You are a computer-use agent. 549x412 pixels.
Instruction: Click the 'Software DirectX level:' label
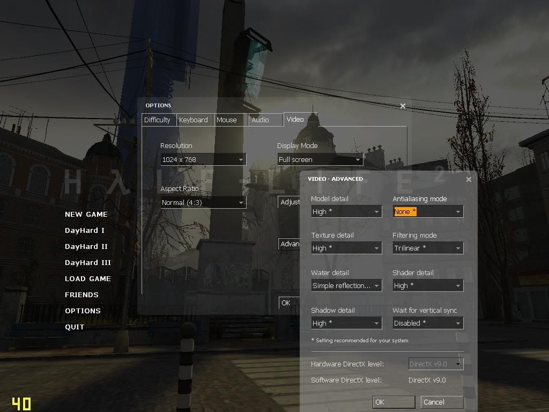point(346,380)
